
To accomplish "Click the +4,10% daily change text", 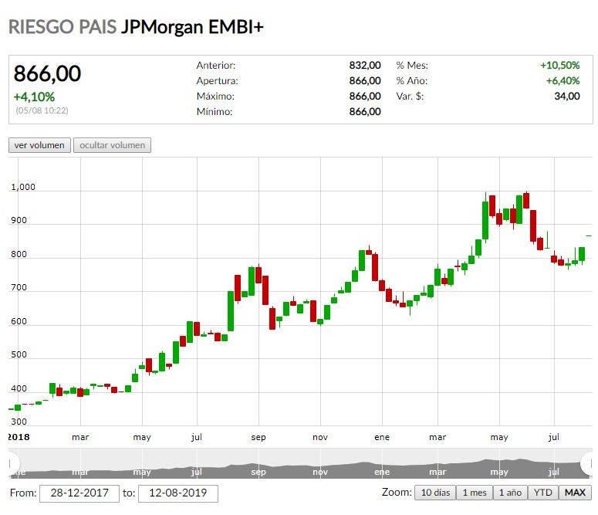I will point(34,97).
